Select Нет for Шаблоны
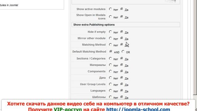197x111 pixels. click(x=110, y=97)
